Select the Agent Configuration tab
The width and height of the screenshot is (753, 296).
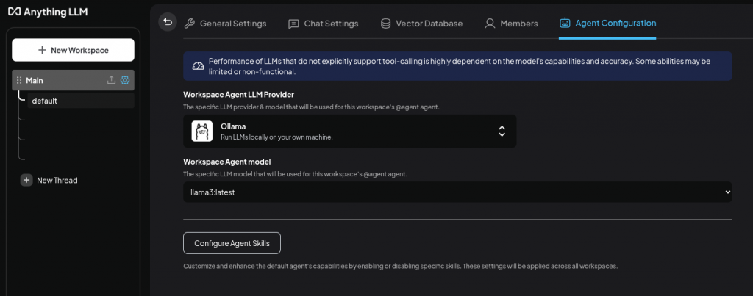[x=607, y=24]
